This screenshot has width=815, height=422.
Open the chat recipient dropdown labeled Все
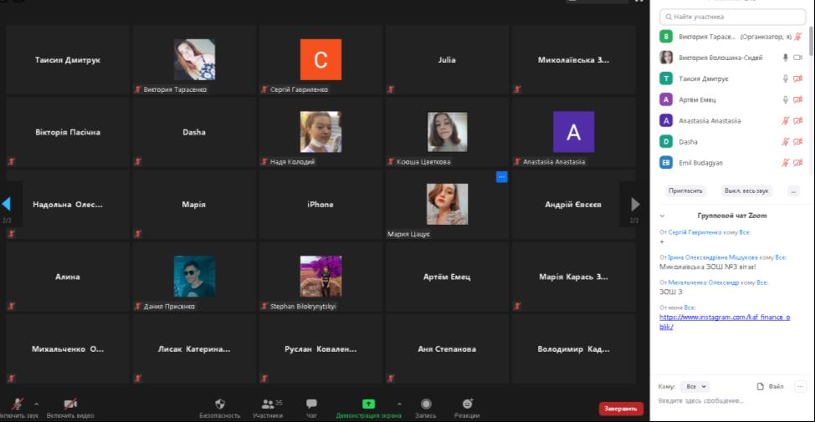(695, 387)
